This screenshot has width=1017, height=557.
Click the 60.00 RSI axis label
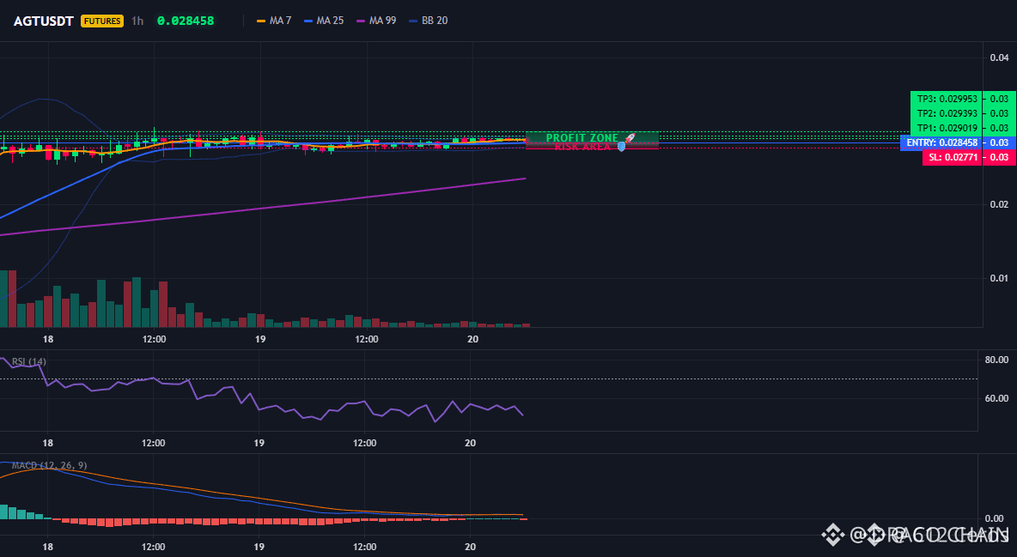pos(996,398)
